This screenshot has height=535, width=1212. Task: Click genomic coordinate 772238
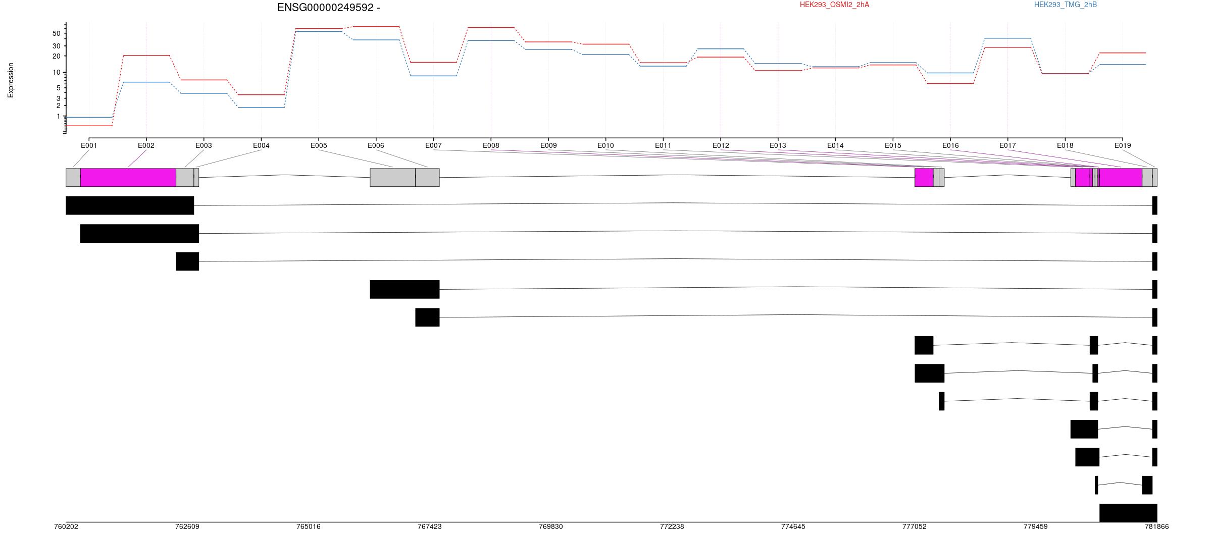tap(672, 526)
